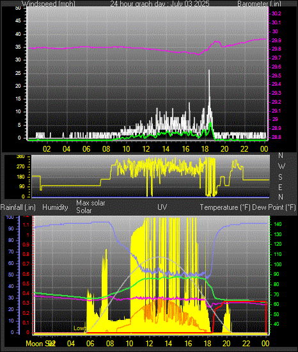Click the 30.2 barometer scale value

pyautogui.click(x=276, y=13)
